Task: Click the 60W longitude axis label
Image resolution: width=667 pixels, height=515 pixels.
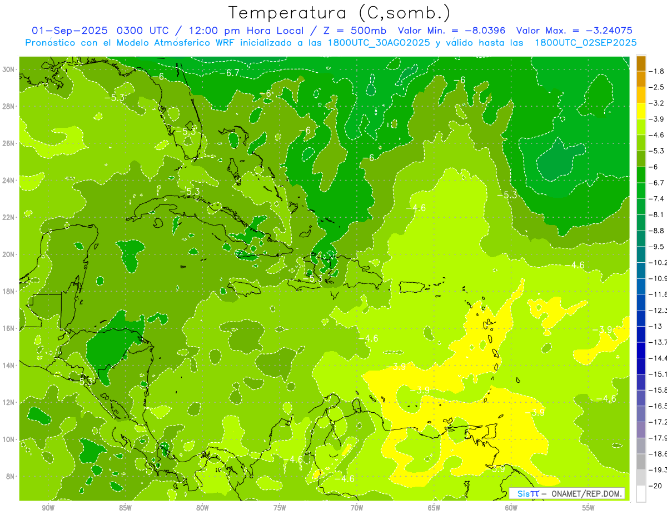Action: (x=511, y=508)
